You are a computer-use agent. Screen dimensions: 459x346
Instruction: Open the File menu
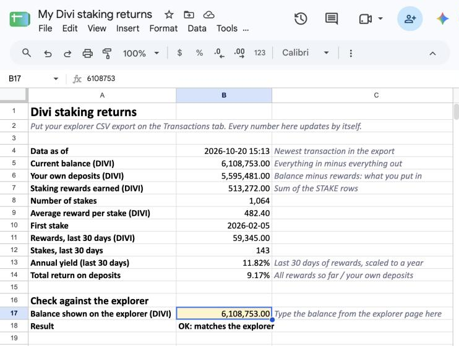(x=45, y=28)
